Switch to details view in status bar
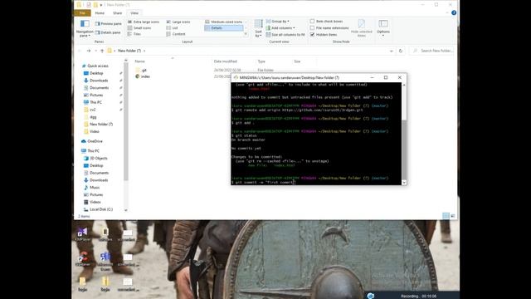This screenshot has height=299, width=531. coord(446,216)
